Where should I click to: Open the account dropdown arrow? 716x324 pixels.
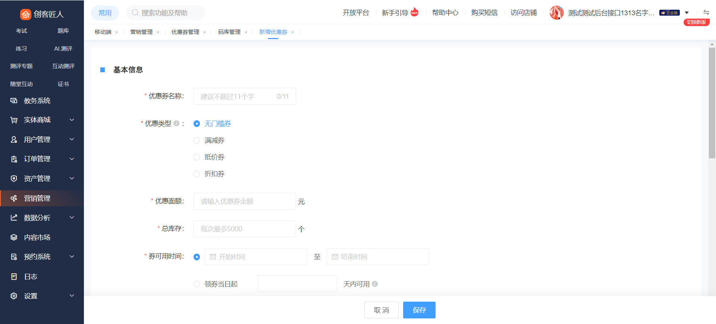(x=687, y=13)
